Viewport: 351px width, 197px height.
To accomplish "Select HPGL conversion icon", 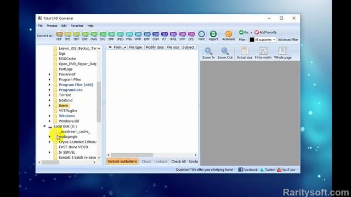I will [173, 36].
